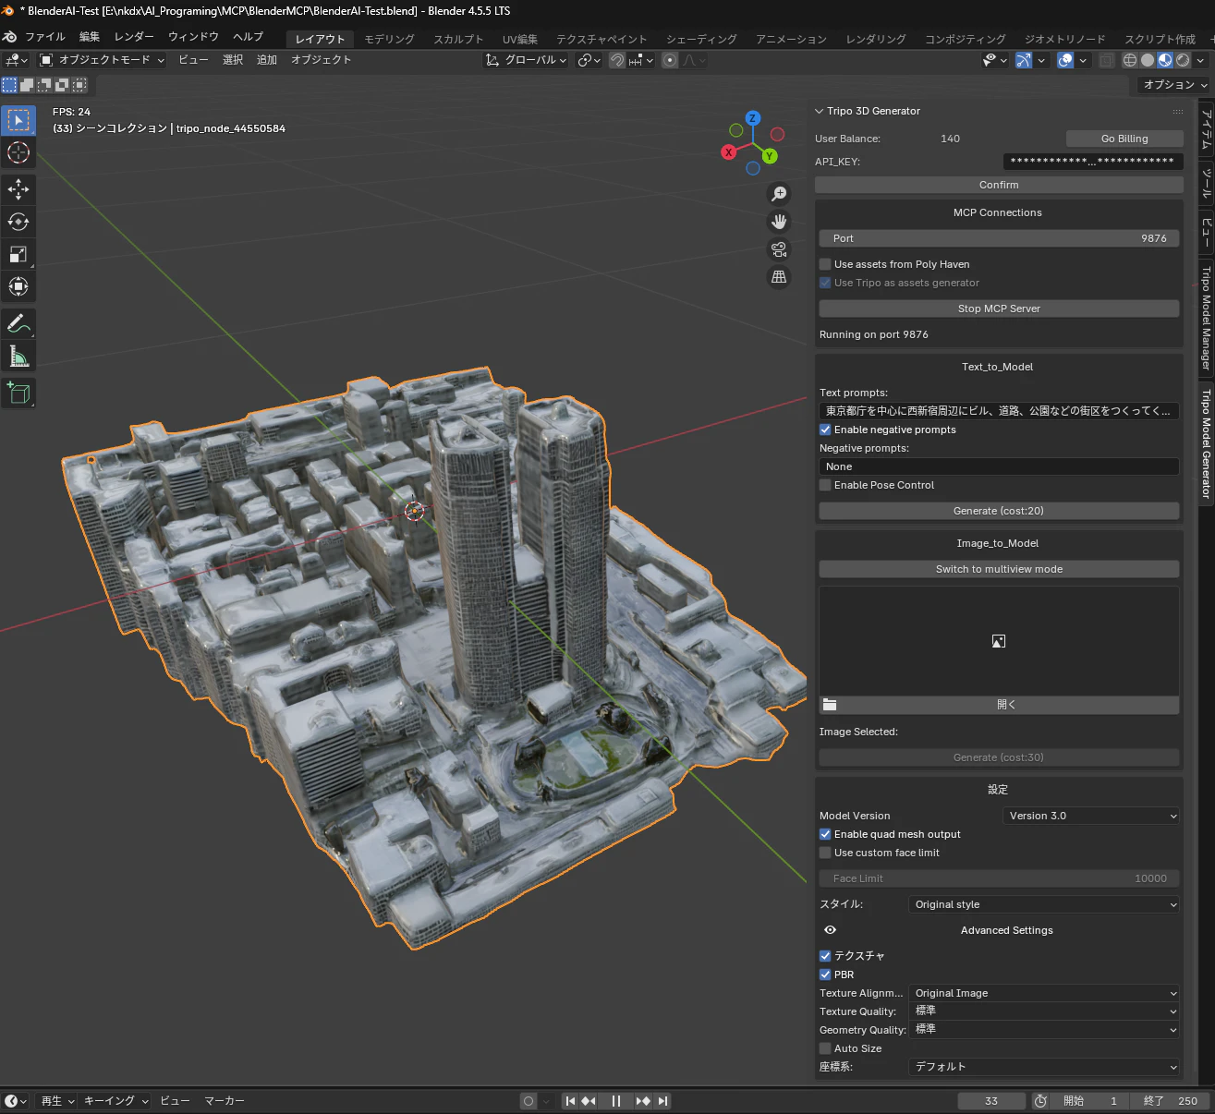The width and height of the screenshot is (1215, 1114).
Task: Open the Texture Quality dropdown
Action: [x=1044, y=1011]
